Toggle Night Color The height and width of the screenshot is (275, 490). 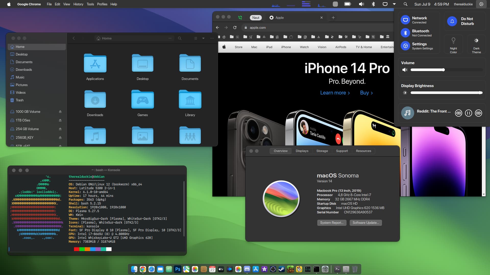(x=454, y=45)
